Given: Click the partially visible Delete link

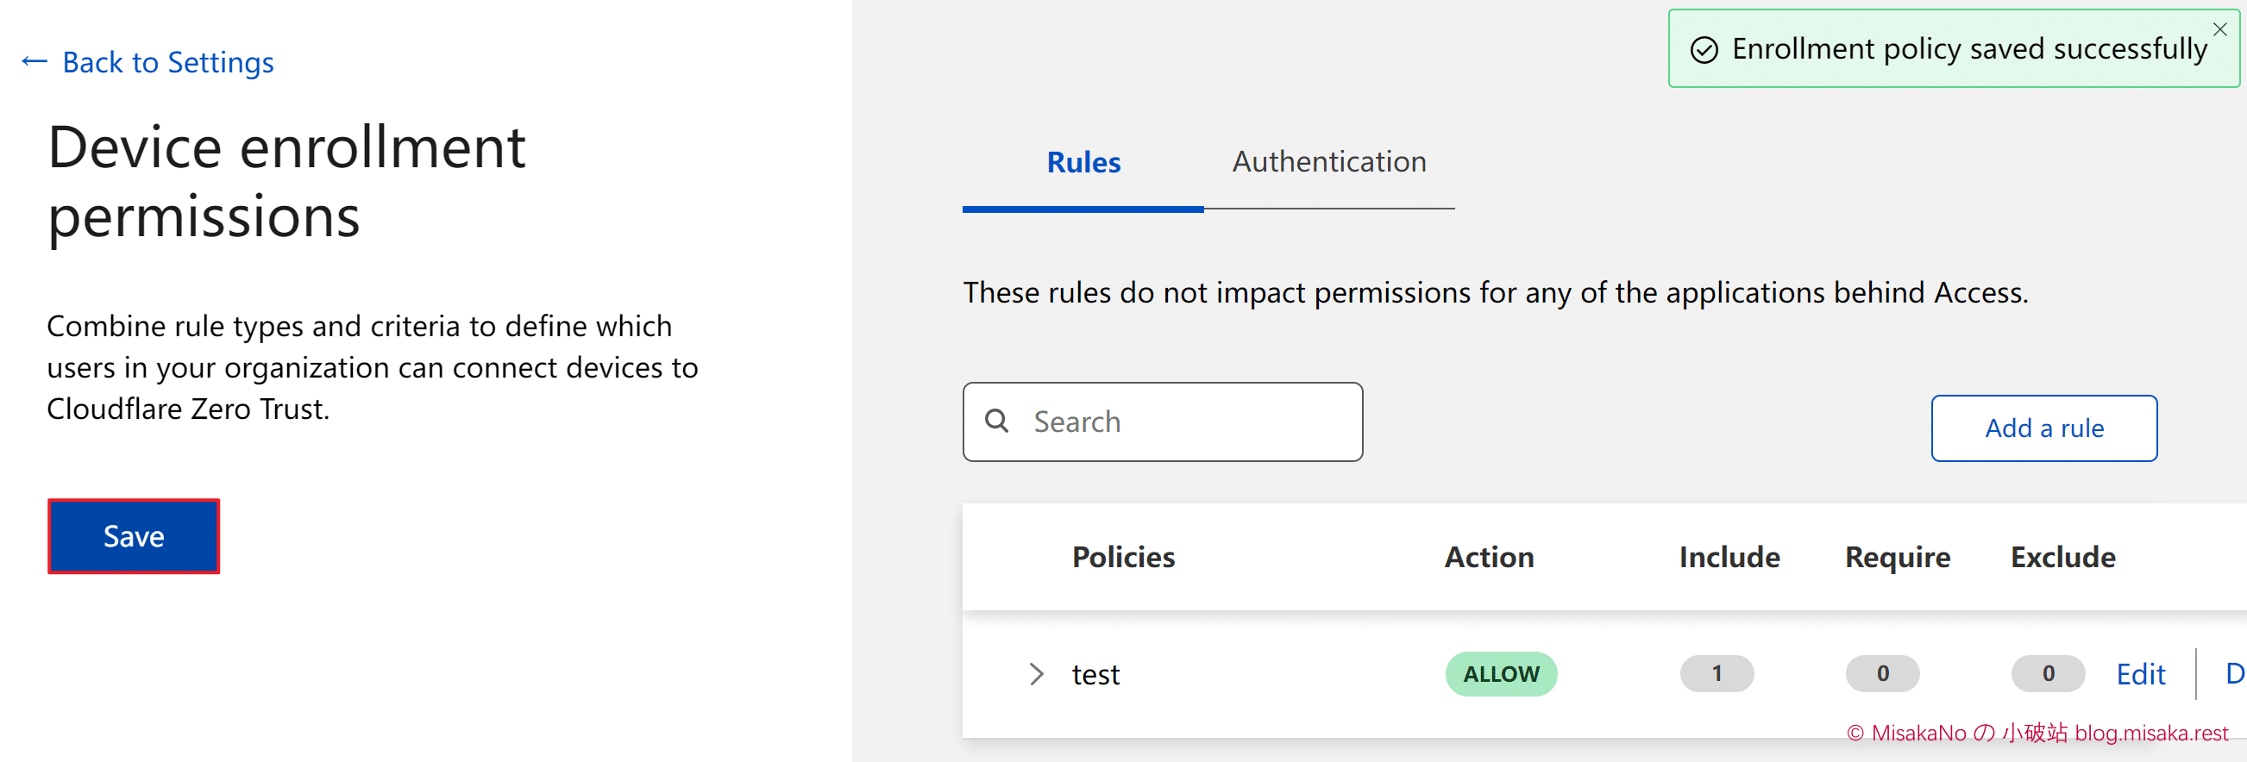Looking at the screenshot, I should tap(2236, 674).
